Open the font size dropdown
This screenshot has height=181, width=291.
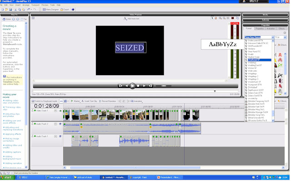point(285,37)
